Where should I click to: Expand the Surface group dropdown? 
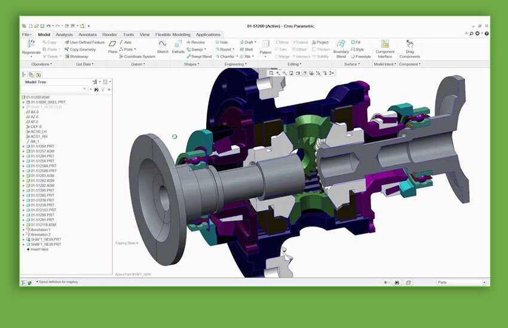[x=352, y=64]
